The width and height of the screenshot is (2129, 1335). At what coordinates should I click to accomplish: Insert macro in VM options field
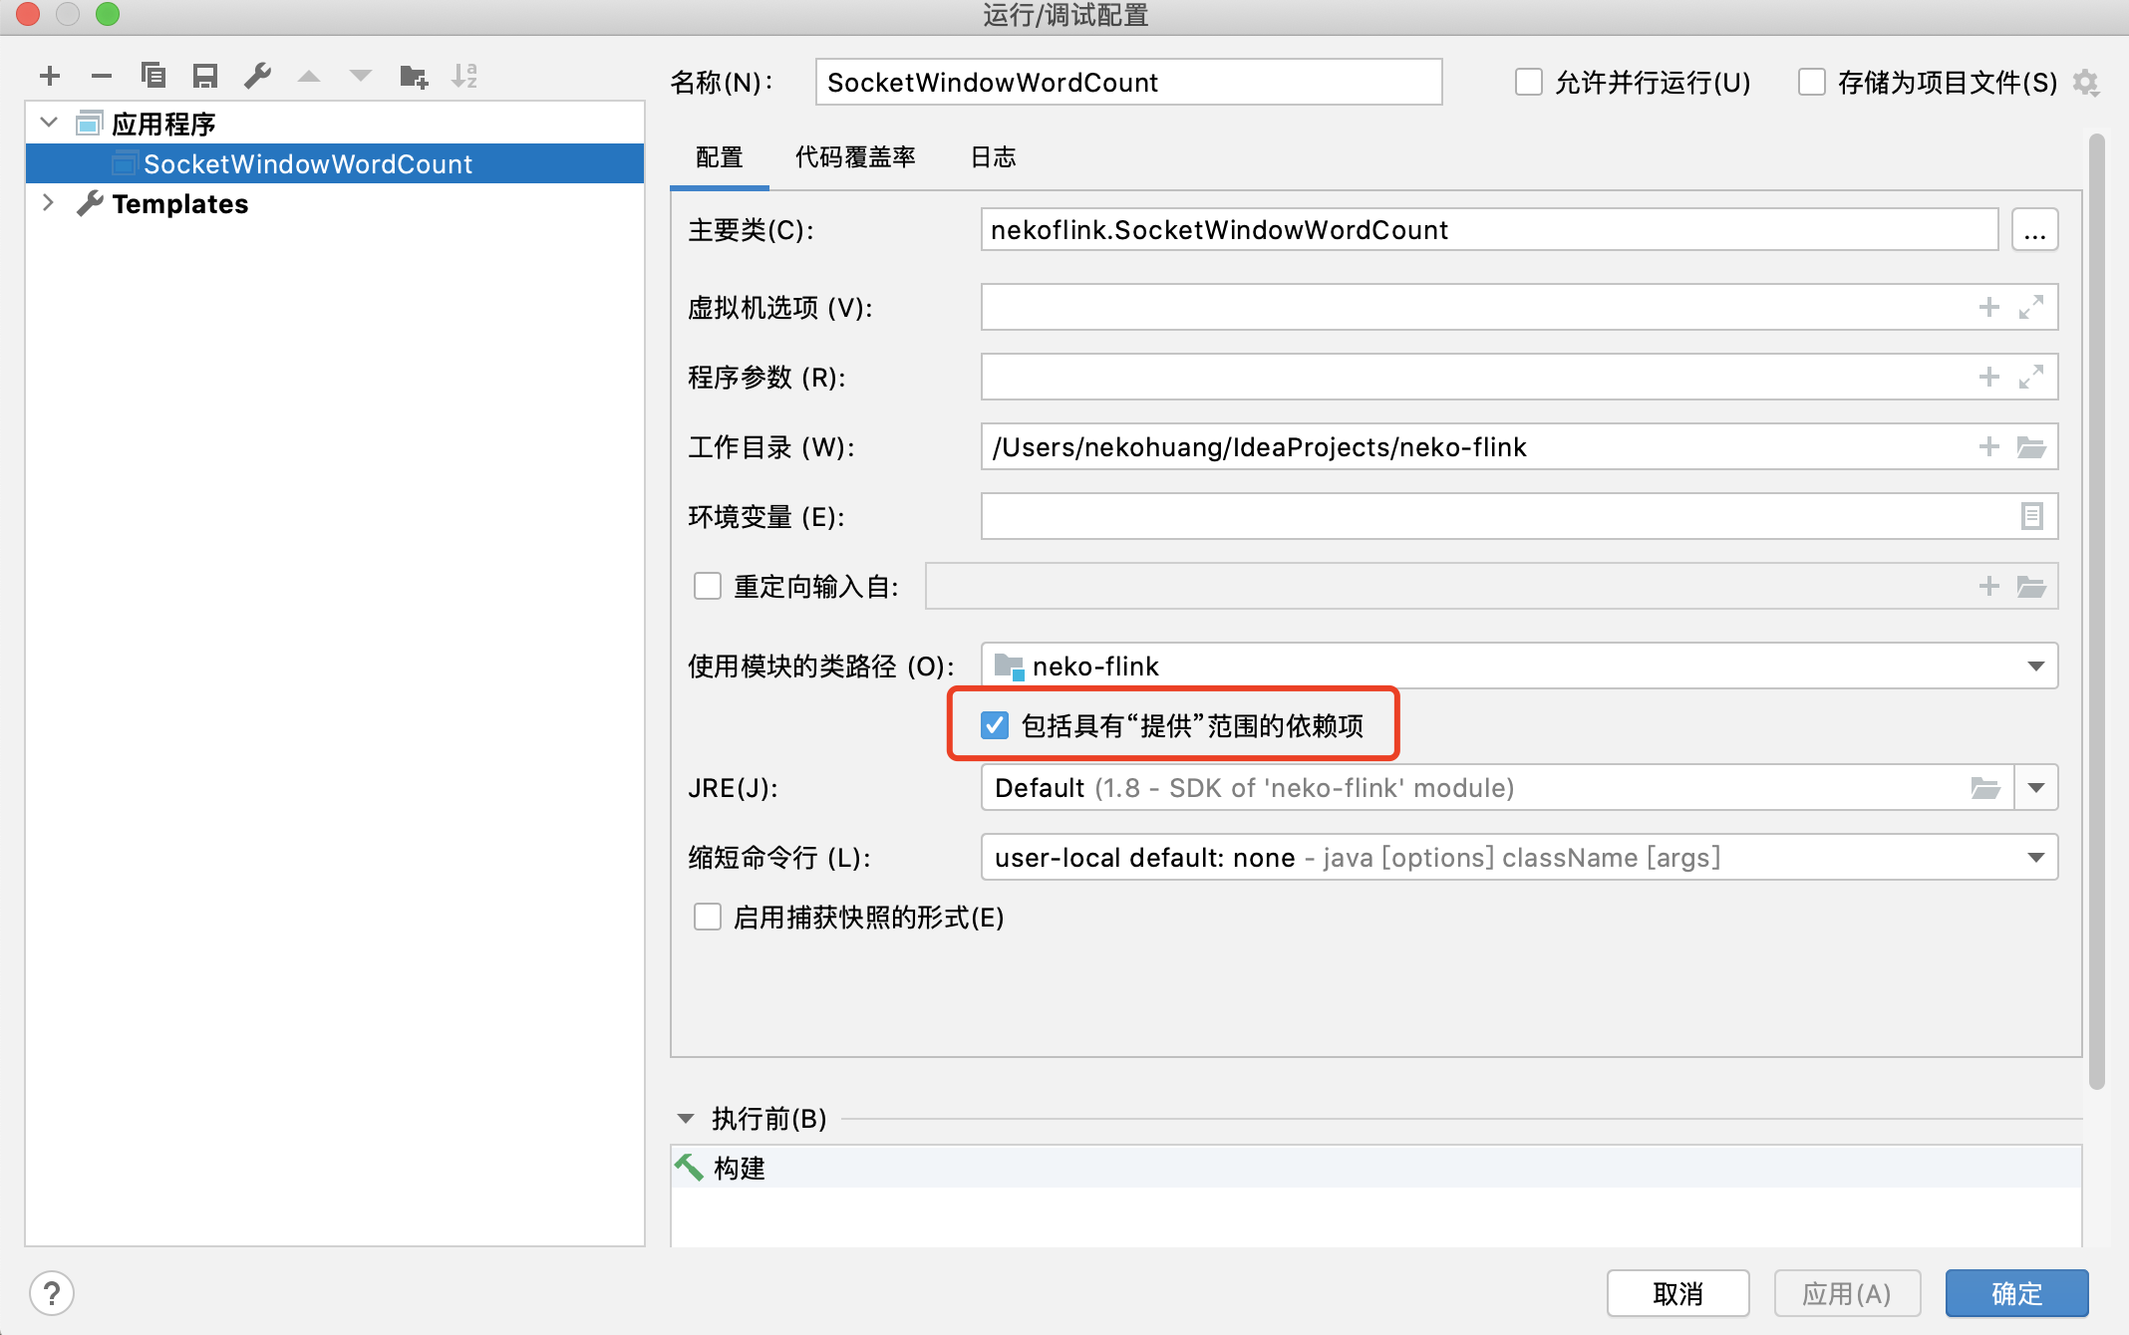1989,307
